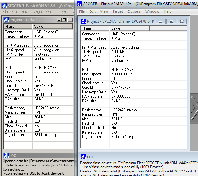198x176 pixels.
Task: Open the Help menu in V4.42a window
Action: 168,11
